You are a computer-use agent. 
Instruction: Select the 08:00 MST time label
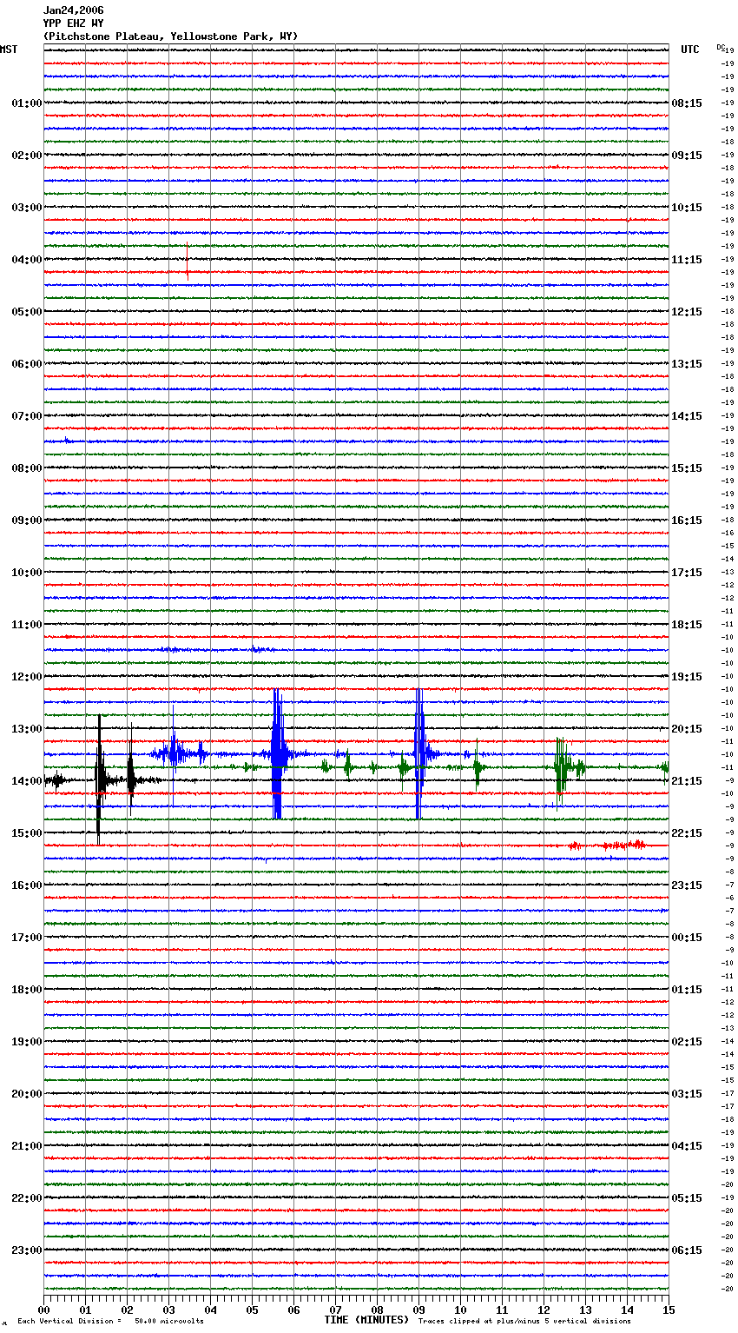(26, 468)
